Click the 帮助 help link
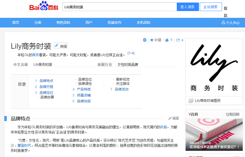Image resolution: width=245 pixels, height=157 pixels. (x=225, y=12)
